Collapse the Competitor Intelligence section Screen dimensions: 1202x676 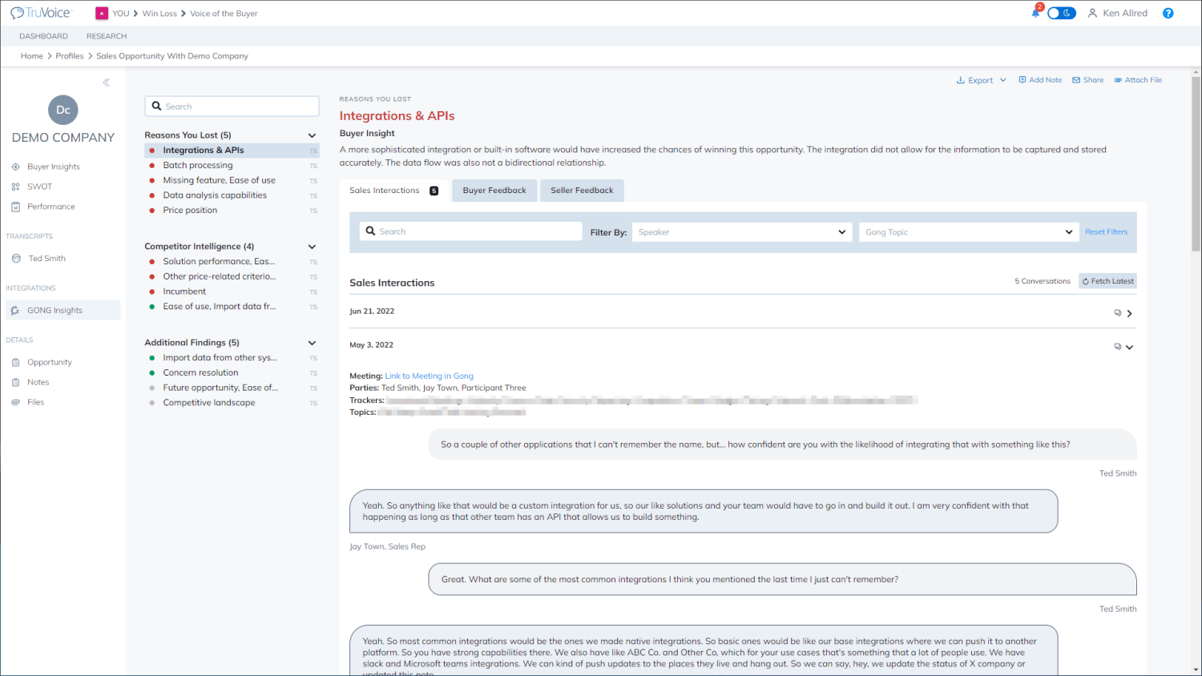tap(312, 247)
